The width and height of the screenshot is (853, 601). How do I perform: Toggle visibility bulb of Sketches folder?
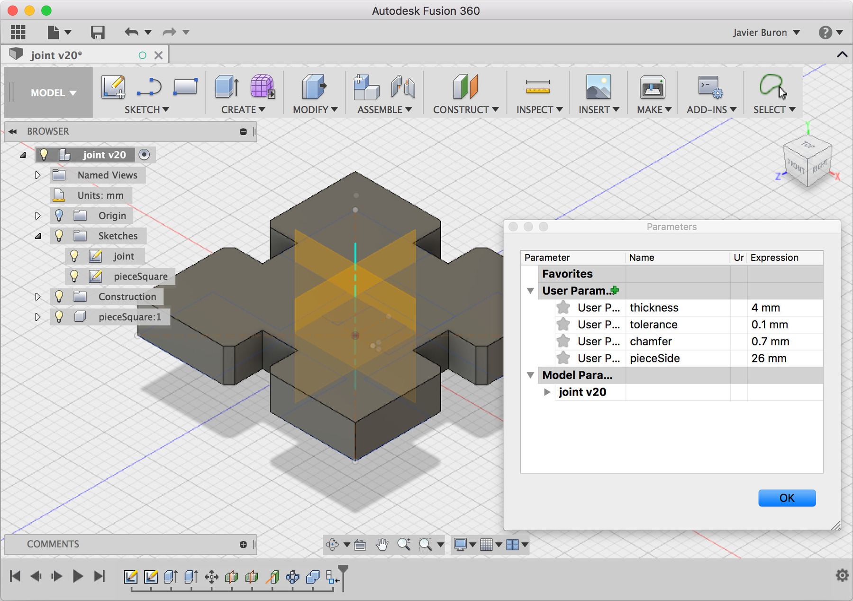[59, 236]
